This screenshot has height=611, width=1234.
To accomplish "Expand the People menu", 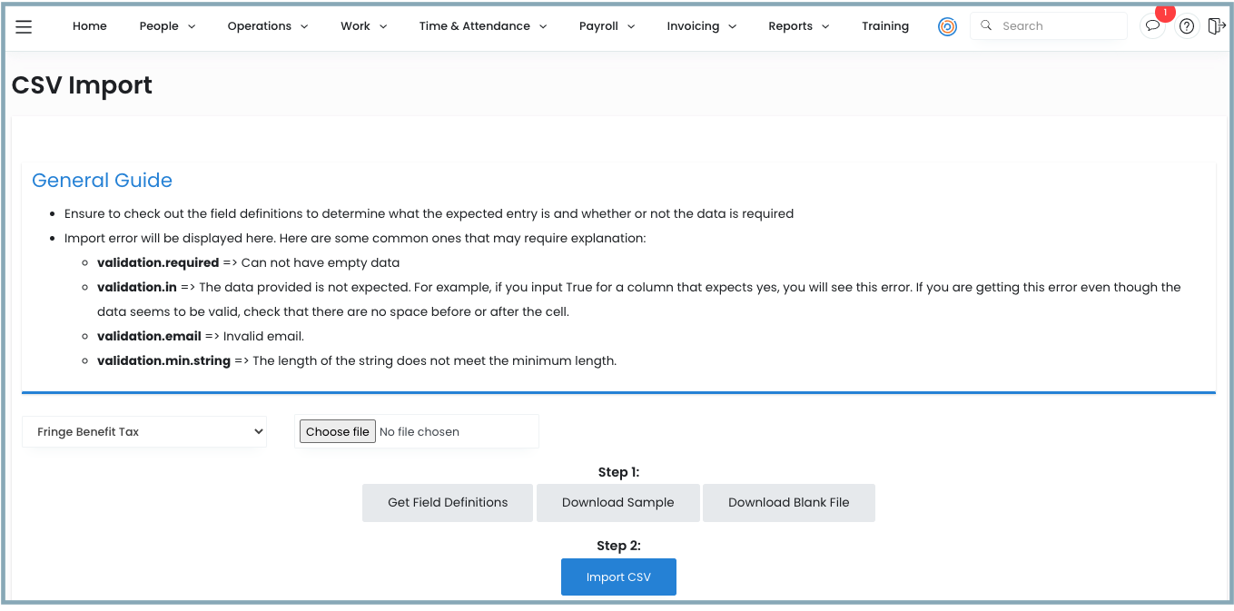I will point(167,26).
